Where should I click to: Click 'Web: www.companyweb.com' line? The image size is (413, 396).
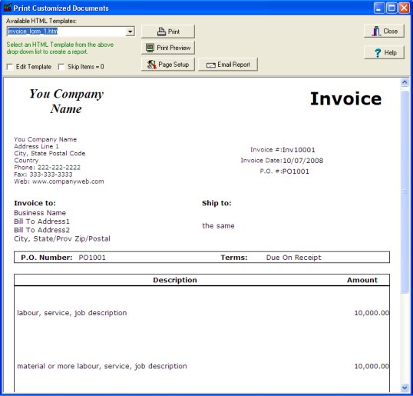point(59,181)
